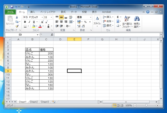This screenshot has width=167, height=113.
Task: Switch to the 挿入 ribbon tab
Action: point(33,12)
